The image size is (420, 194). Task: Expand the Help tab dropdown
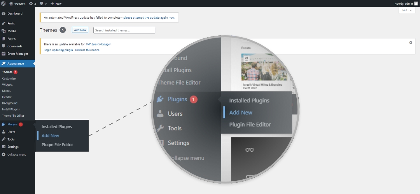coord(407,10)
